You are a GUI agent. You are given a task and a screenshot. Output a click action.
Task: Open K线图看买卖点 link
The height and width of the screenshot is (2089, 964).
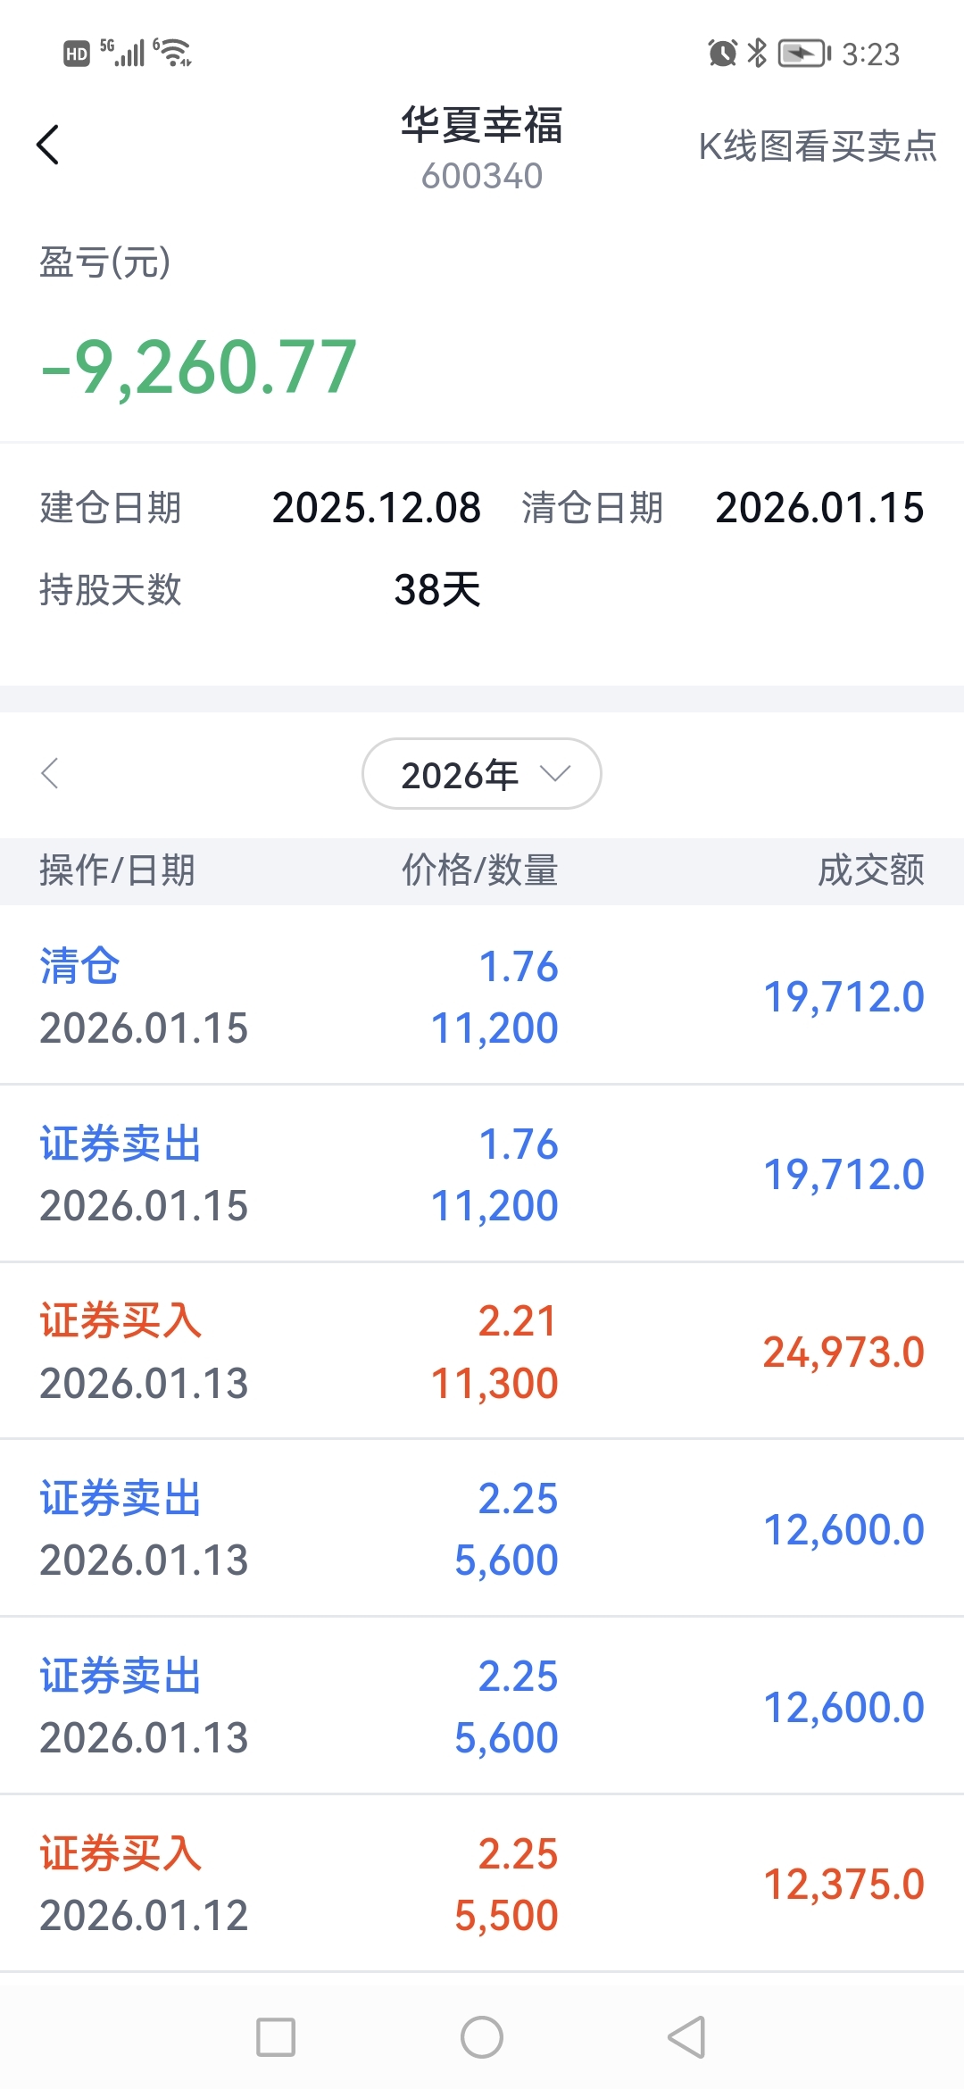click(x=817, y=146)
